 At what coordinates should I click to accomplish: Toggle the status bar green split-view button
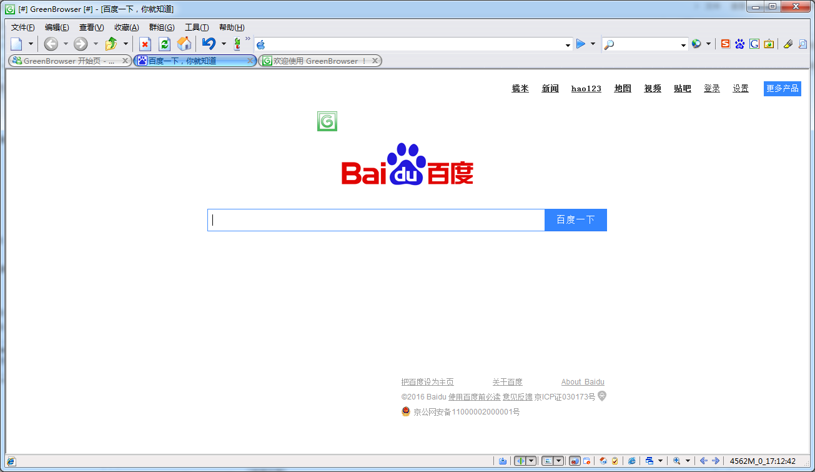520,461
